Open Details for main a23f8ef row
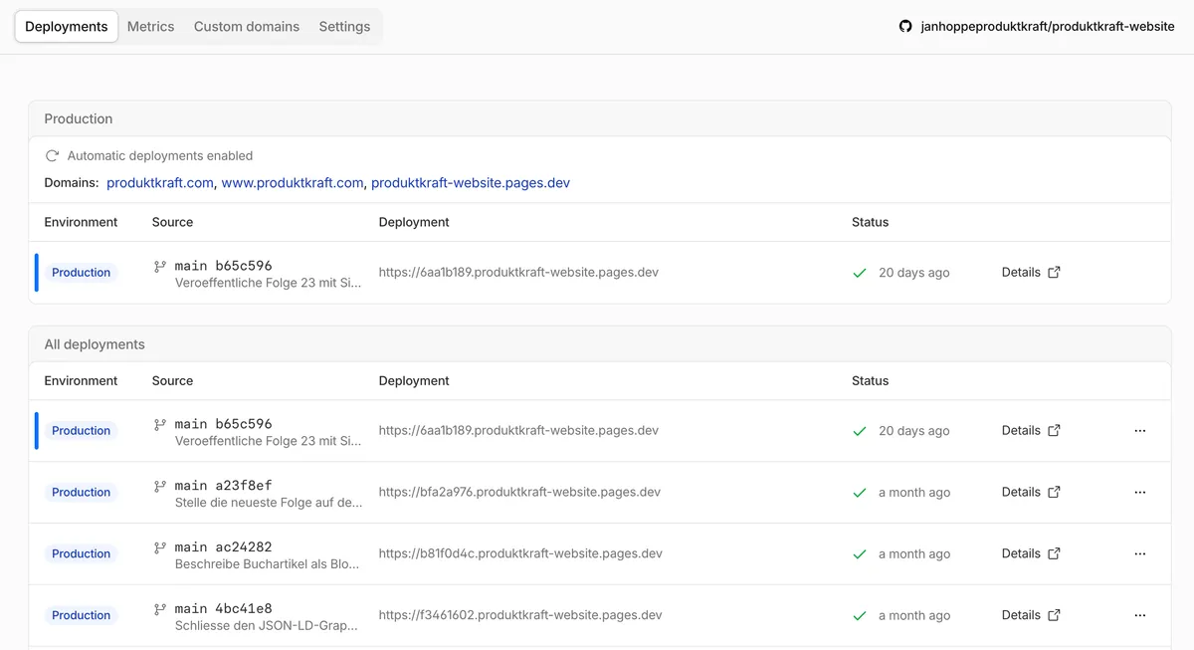The height and width of the screenshot is (650, 1194). coord(1021,492)
